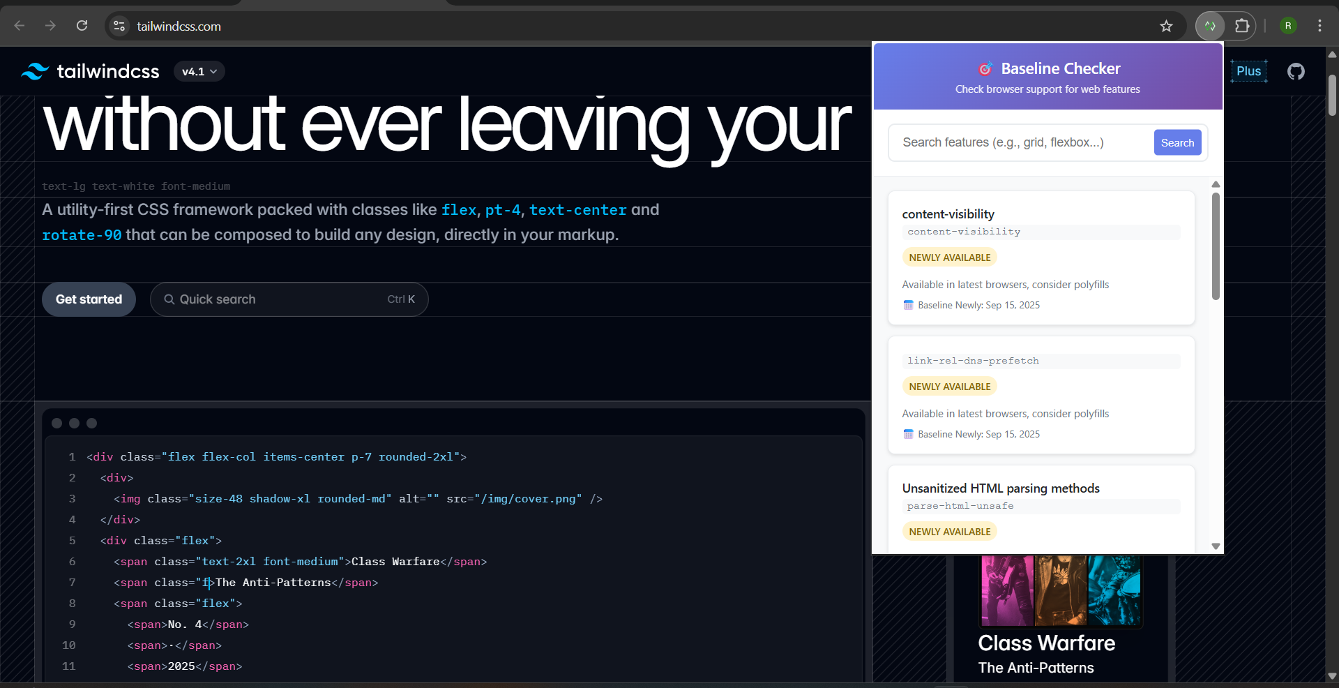The height and width of the screenshot is (688, 1339).
Task: Click code line 1 with flex-col div
Action: tap(276, 457)
